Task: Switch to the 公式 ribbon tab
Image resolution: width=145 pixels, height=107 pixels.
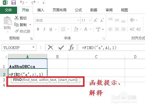Action: (78, 10)
